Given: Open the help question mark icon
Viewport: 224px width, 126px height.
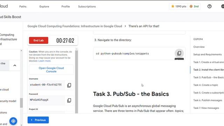Looking at the screenshot, I should click(x=209, y=6).
